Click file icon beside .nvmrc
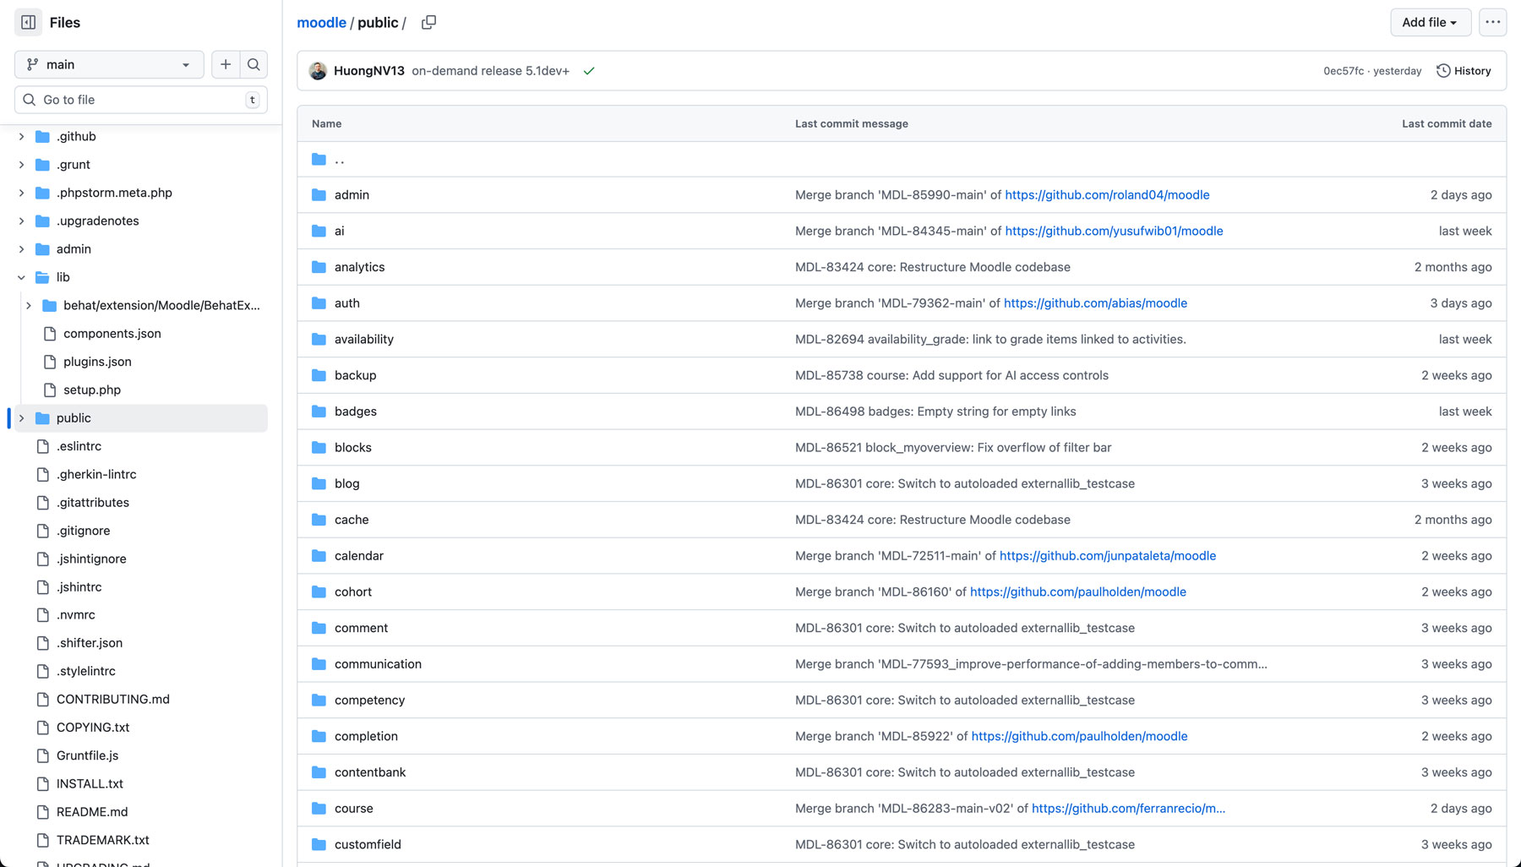This screenshot has width=1521, height=867. [43, 615]
